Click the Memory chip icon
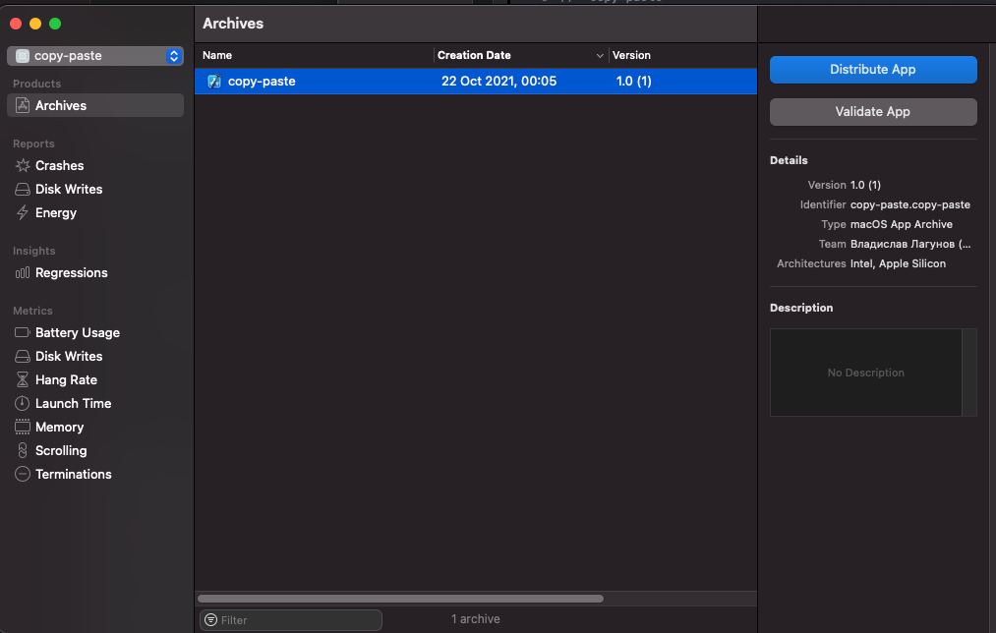Viewport: 996px width, 633px height. pyautogui.click(x=23, y=427)
